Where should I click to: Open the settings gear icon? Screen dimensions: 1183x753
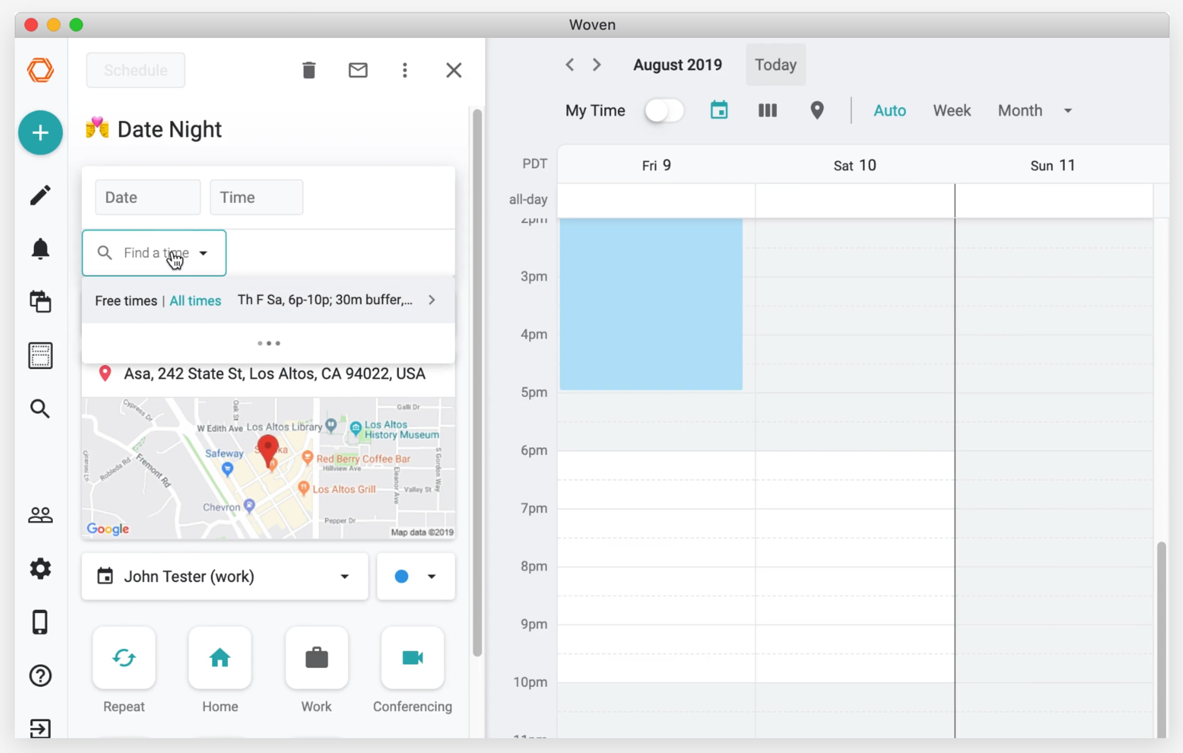40,569
